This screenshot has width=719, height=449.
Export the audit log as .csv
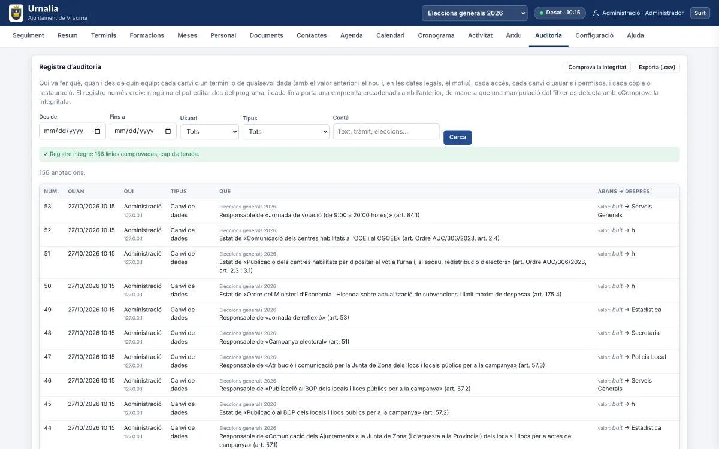[x=657, y=67]
